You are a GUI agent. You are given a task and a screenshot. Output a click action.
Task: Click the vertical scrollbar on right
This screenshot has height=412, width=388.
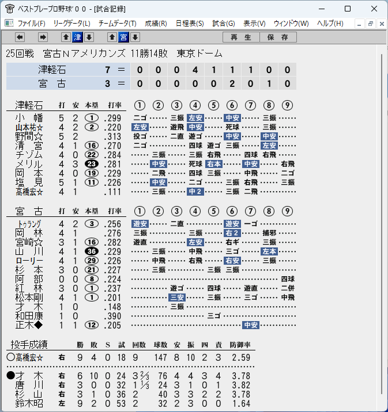click(x=382, y=224)
